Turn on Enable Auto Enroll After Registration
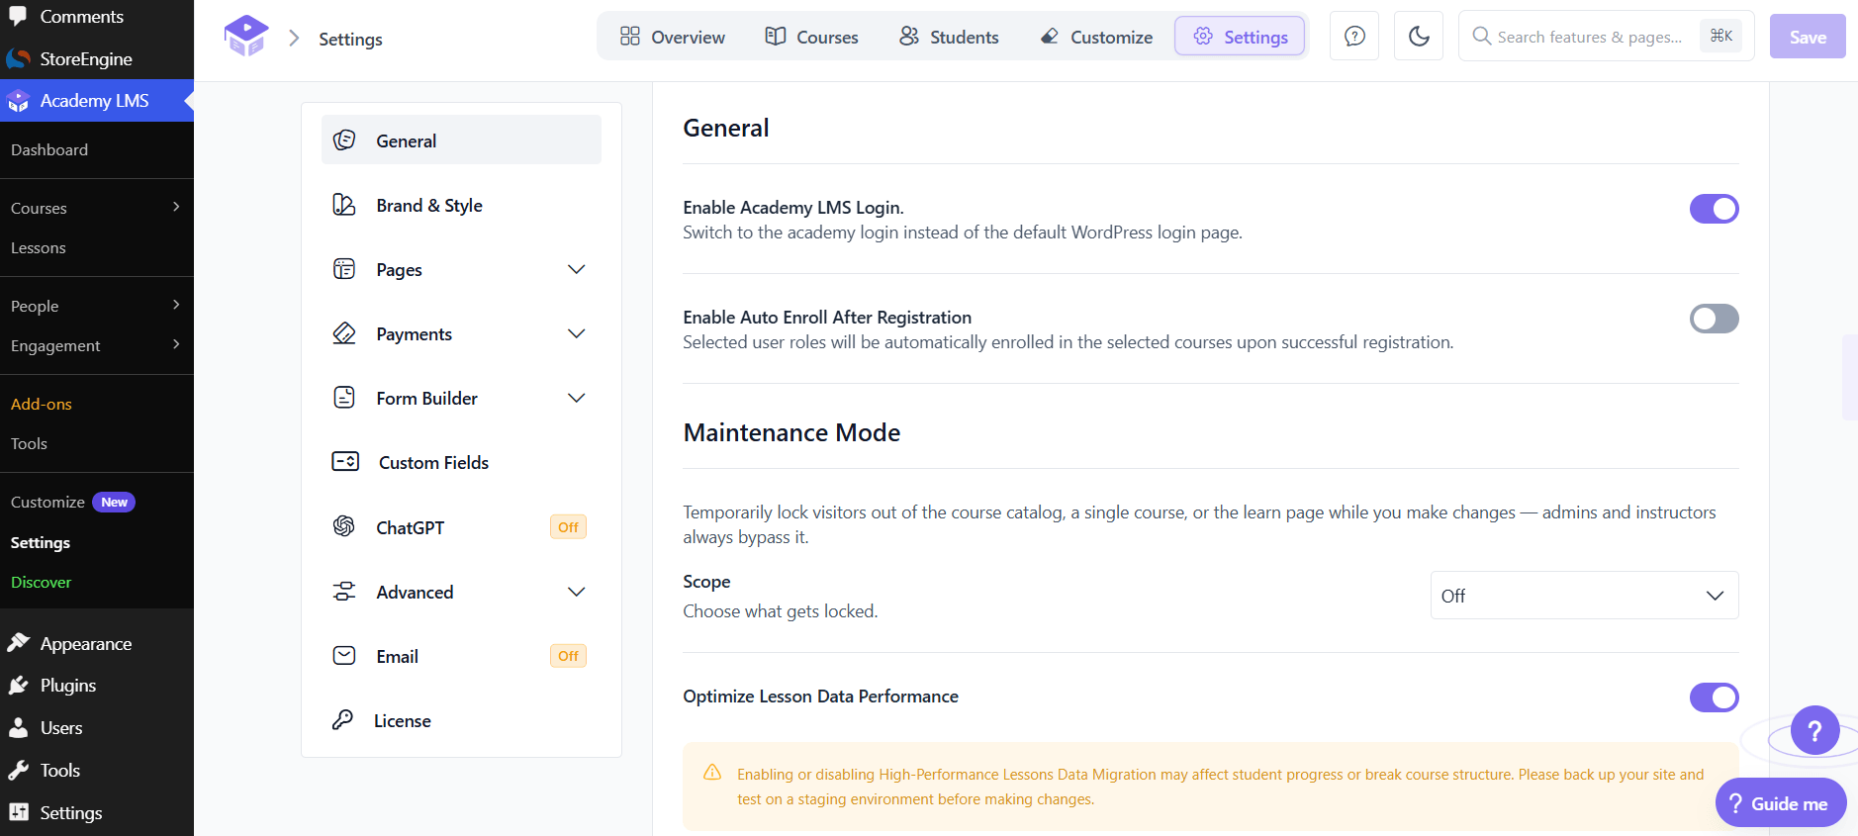The height and width of the screenshot is (836, 1858). click(1714, 319)
